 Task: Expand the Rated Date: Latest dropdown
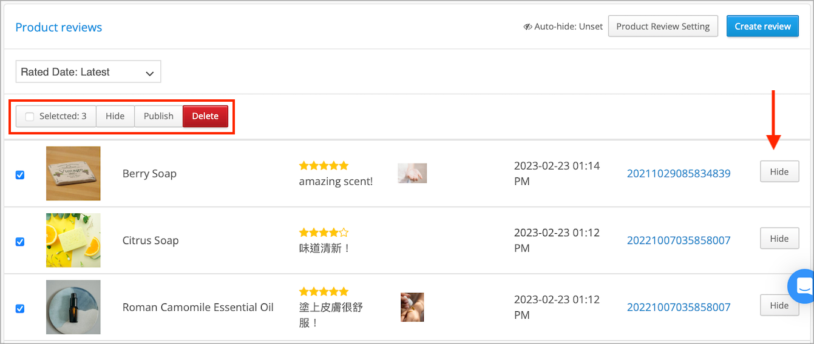pos(88,72)
